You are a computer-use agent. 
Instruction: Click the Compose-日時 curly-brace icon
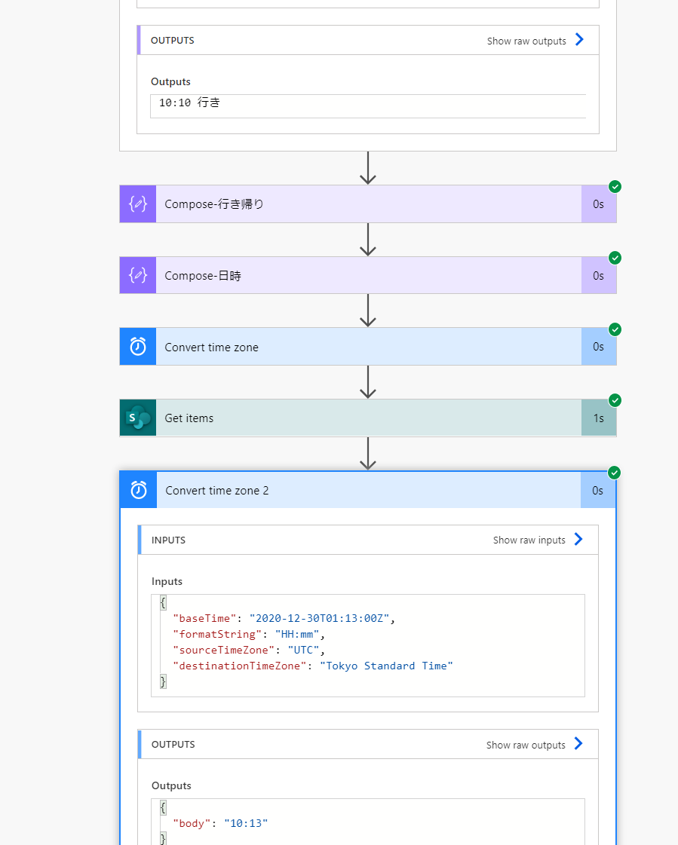pyautogui.click(x=138, y=276)
